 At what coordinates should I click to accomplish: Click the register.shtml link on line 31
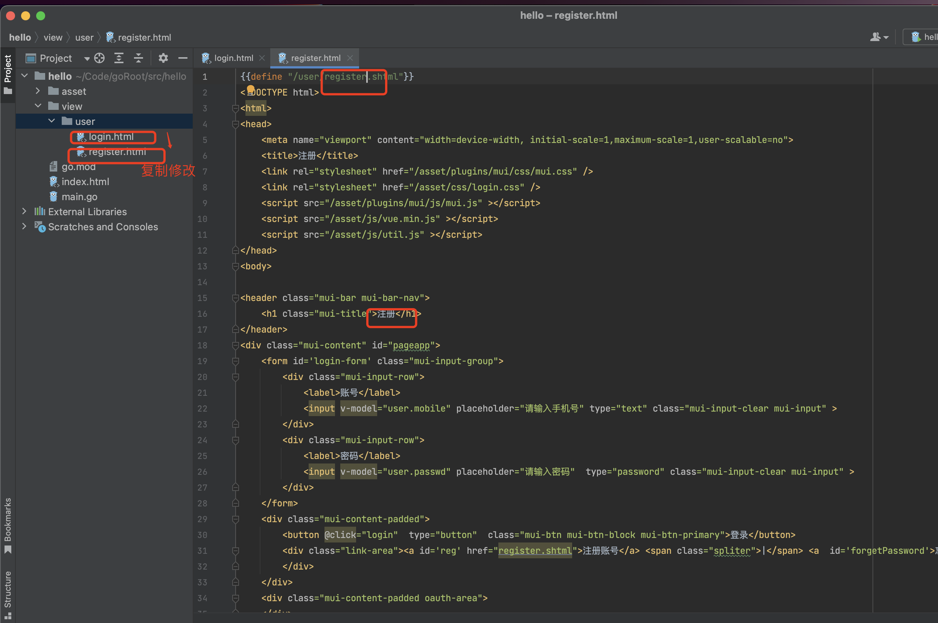535,551
